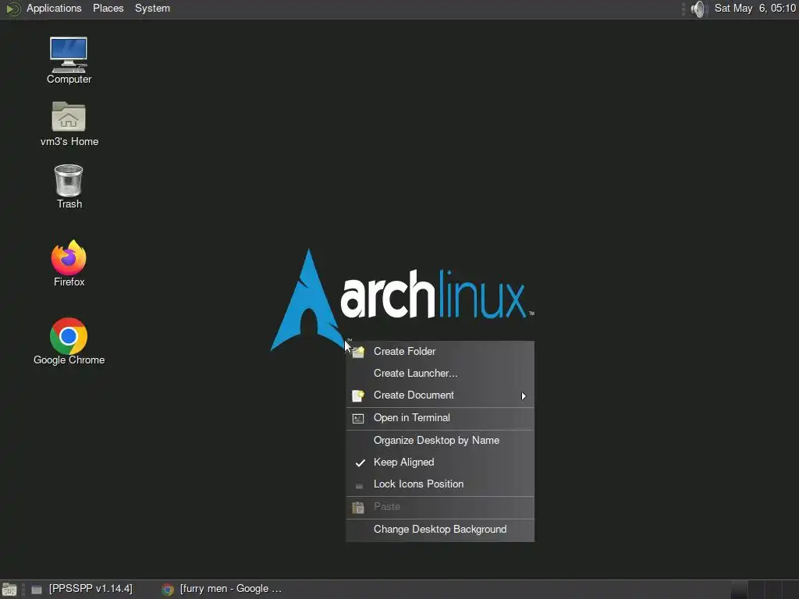
Task: Switch to furry men Google Chrome taskbar window
Action: 222,590
